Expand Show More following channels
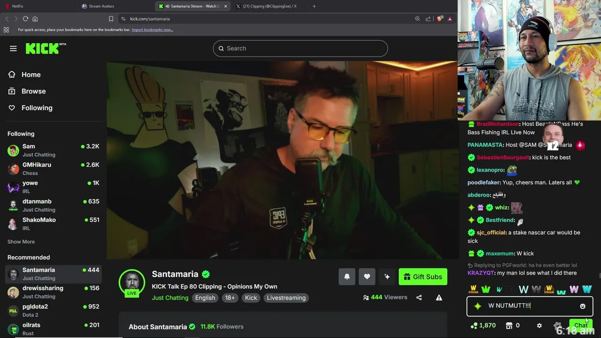 pos(21,242)
